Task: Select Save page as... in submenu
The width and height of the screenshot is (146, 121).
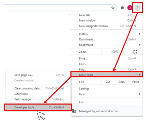Action: point(38,75)
